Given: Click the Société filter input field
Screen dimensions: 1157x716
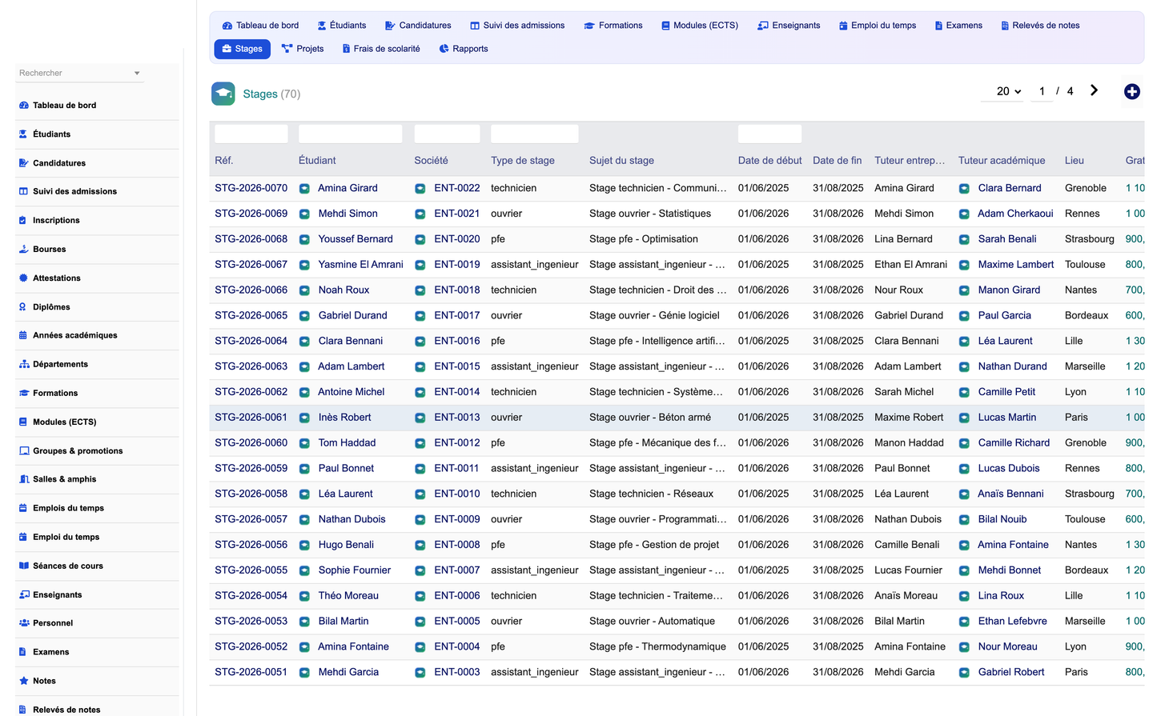Looking at the screenshot, I should coord(447,134).
